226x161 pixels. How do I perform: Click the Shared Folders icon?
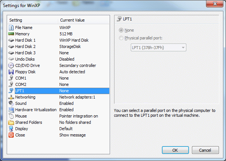(x=11, y=122)
